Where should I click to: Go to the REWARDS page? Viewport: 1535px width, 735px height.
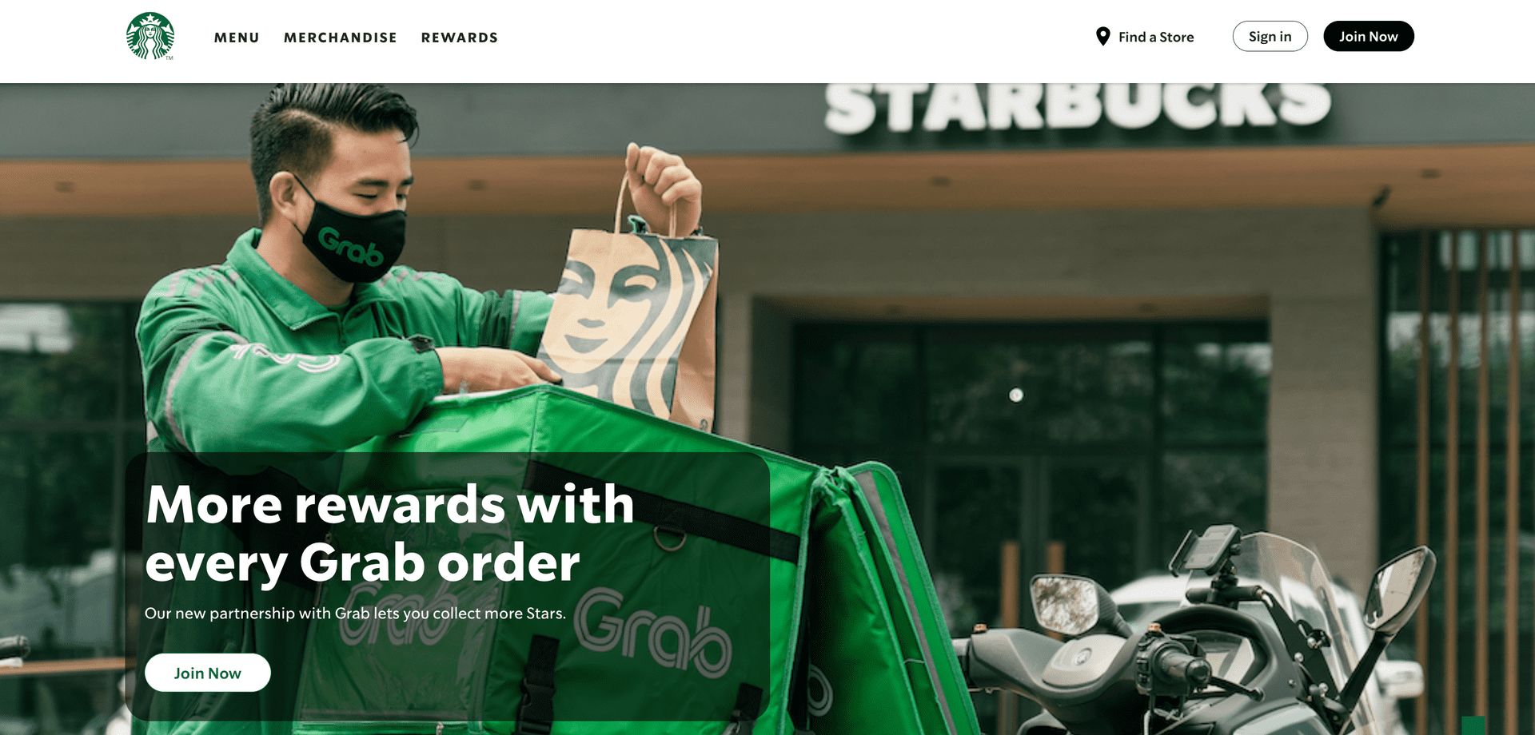(x=460, y=38)
